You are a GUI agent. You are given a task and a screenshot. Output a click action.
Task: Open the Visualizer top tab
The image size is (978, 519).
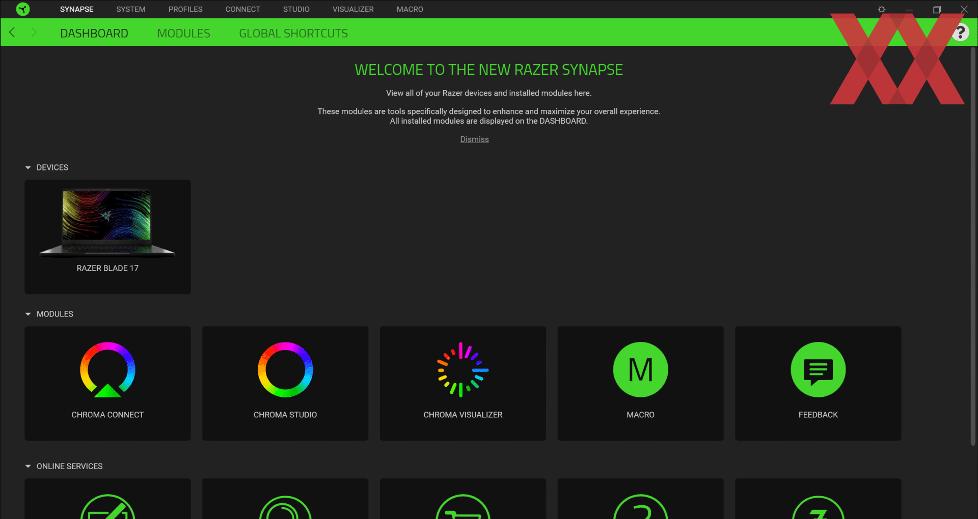(353, 9)
